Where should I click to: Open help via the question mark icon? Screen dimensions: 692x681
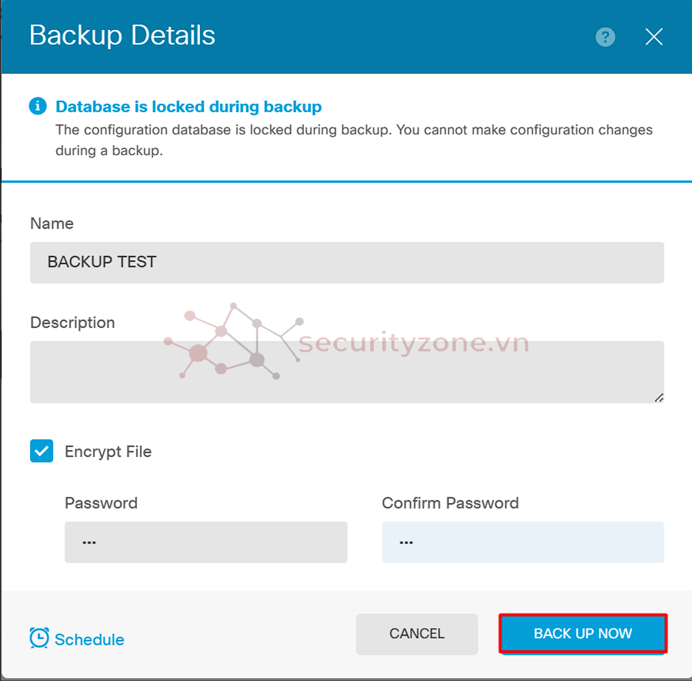click(x=605, y=37)
